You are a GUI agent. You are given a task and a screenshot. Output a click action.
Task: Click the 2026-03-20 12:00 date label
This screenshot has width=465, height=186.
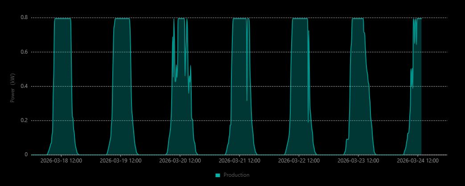(x=180, y=160)
